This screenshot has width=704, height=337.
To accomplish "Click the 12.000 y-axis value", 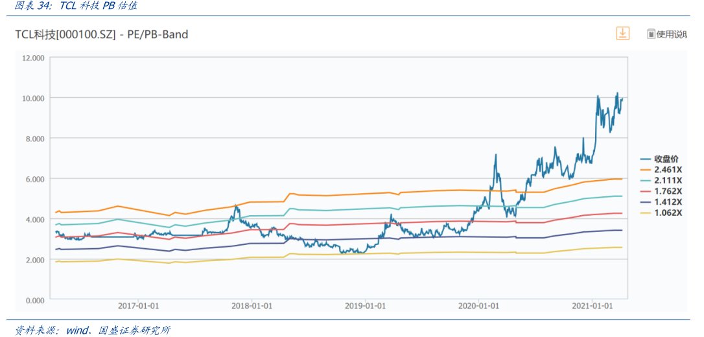I will click(34, 58).
